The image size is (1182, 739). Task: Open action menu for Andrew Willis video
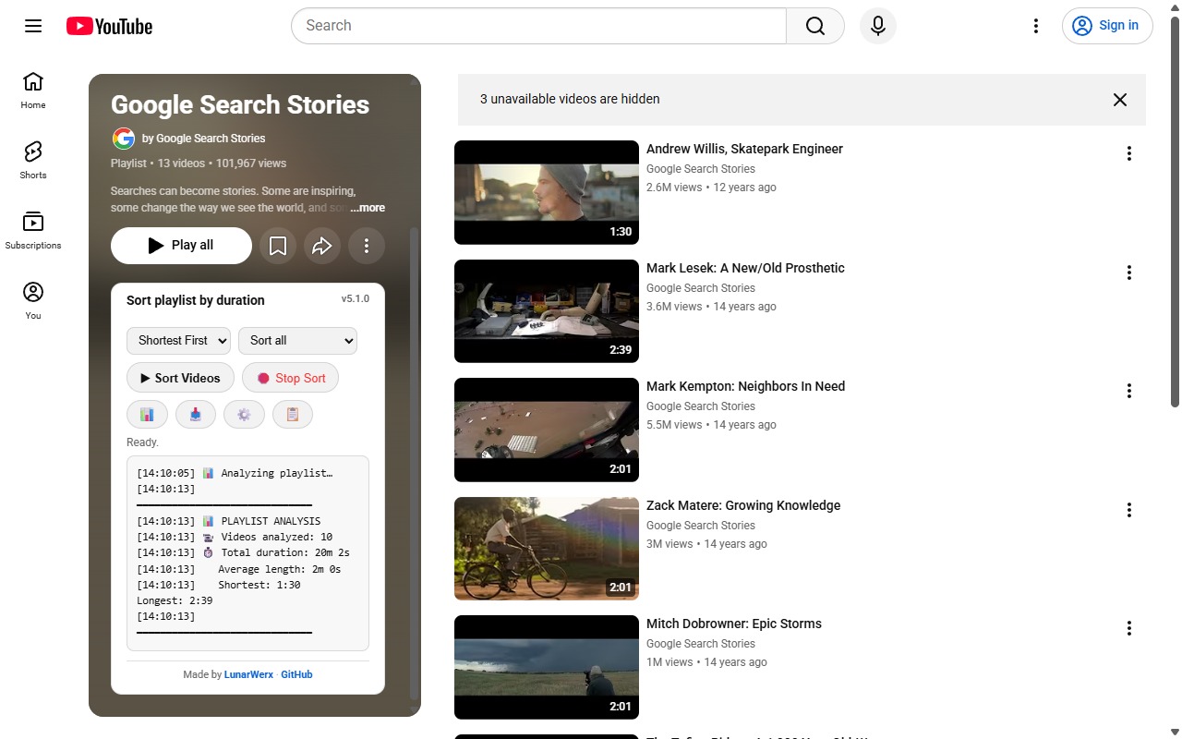(1128, 153)
